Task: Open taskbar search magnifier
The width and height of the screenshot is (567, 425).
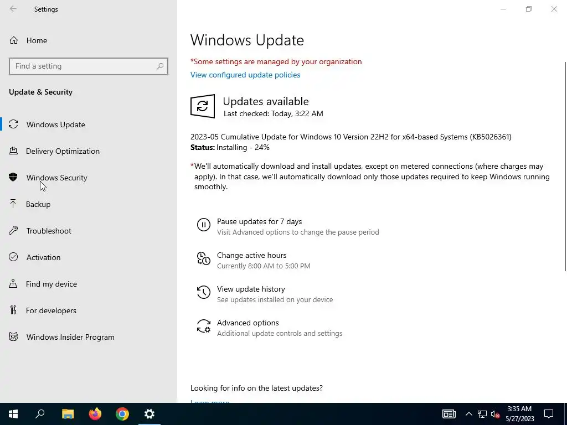Action: (40, 414)
